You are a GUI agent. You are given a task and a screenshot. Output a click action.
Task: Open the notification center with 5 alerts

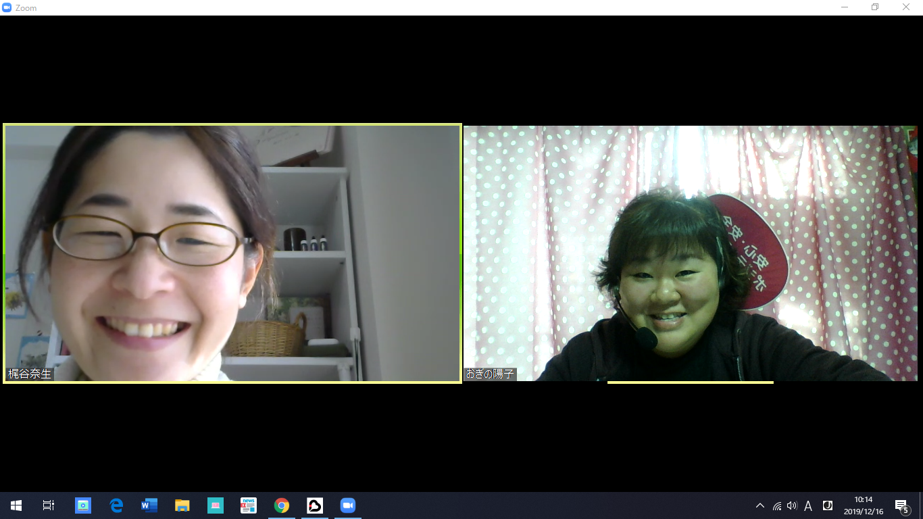click(901, 506)
